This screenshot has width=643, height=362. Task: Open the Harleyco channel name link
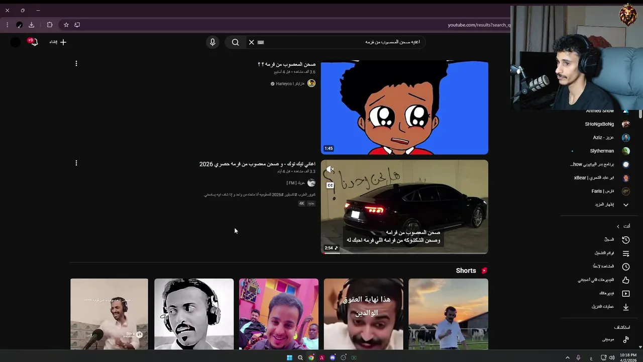290,84
